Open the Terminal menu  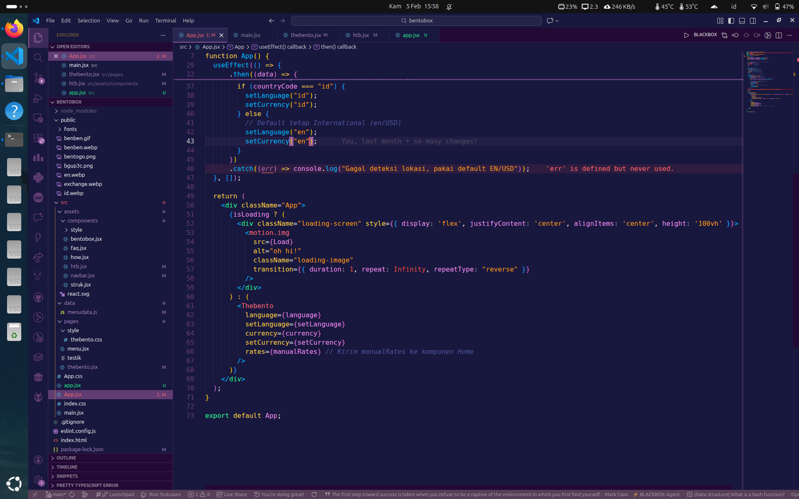165,21
